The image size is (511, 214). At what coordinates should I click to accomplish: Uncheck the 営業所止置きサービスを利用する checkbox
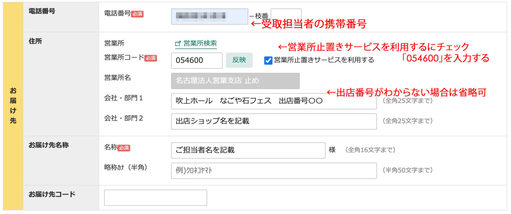pos(268,61)
